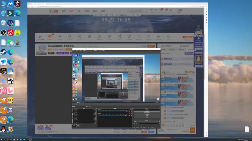The image size is (252, 141).
Task: Open the file icon at desktop's right edge
Action: (247, 129)
